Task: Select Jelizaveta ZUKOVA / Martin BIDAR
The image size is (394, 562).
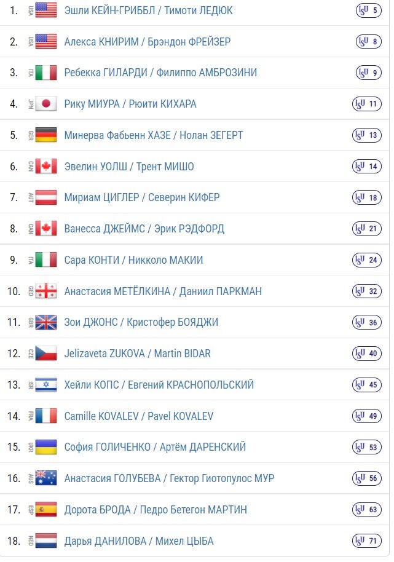Action: click(138, 354)
